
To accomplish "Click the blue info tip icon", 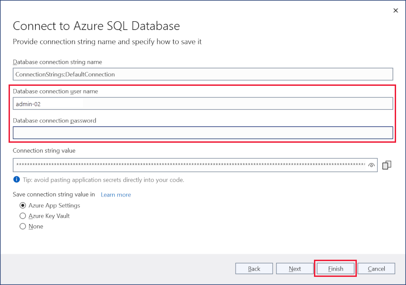I will tap(17, 179).
